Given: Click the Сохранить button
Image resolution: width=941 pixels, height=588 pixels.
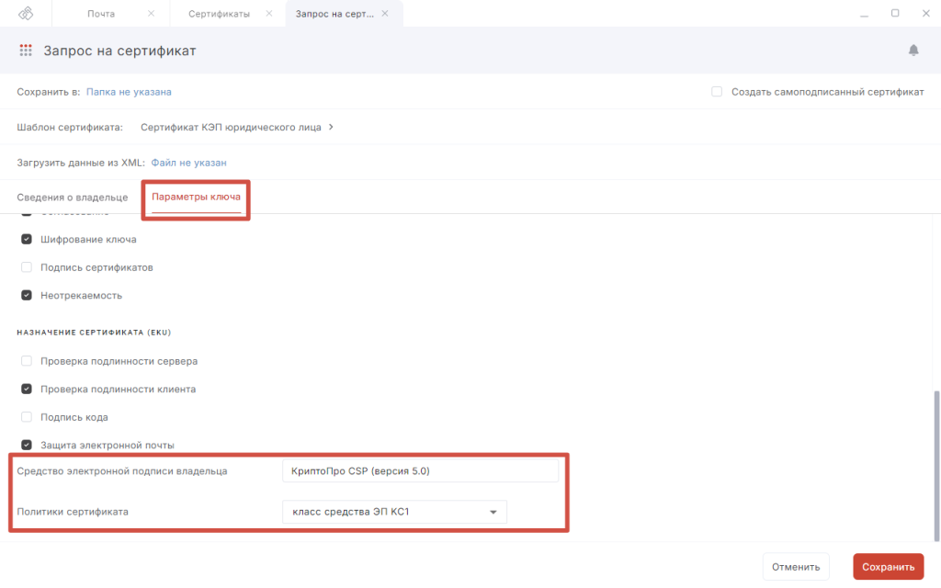Looking at the screenshot, I should pyautogui.click(x=889, y=566).
